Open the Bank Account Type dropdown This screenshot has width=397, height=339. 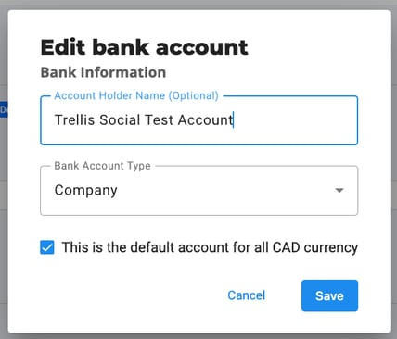click(199, 191)
